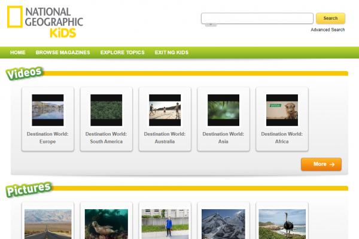This screenshot has height=239, width=359.
Task: Open the Destination World: Europe video thumbnail
Action: tap(48, 110)
